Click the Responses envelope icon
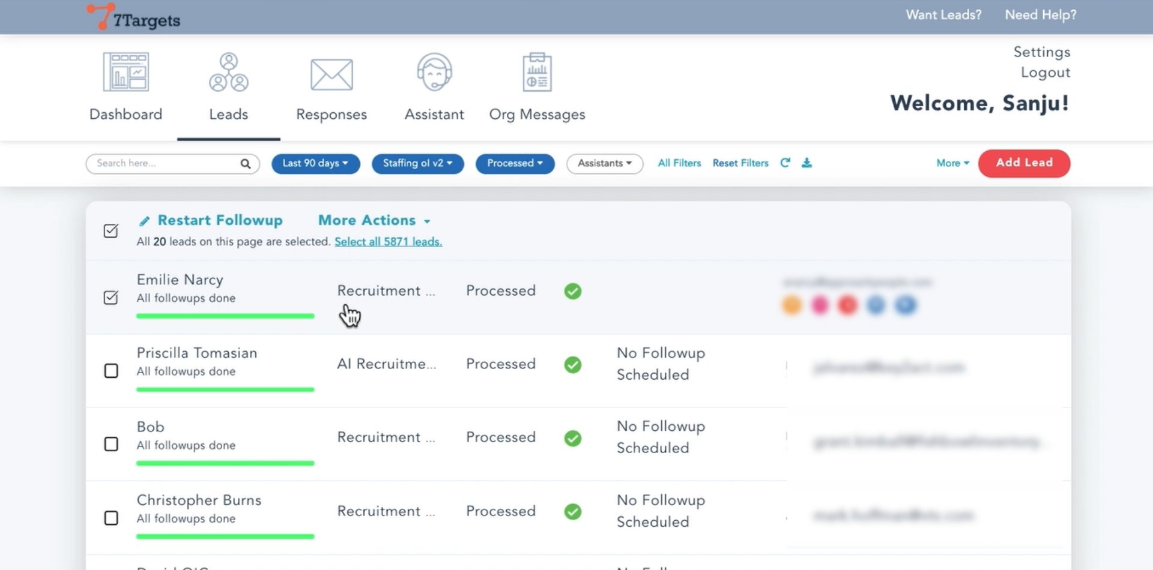 point(331,74)
